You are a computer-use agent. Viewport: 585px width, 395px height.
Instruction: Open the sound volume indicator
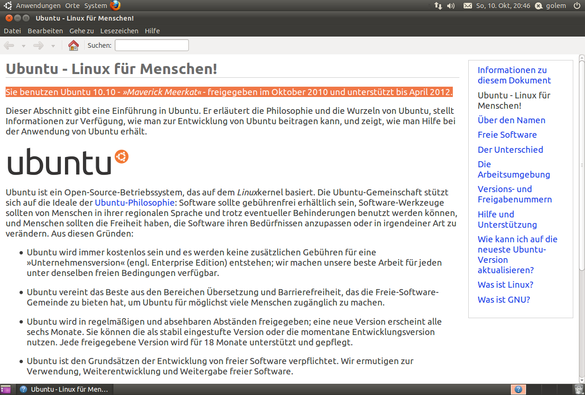click(x=451, y=6)
